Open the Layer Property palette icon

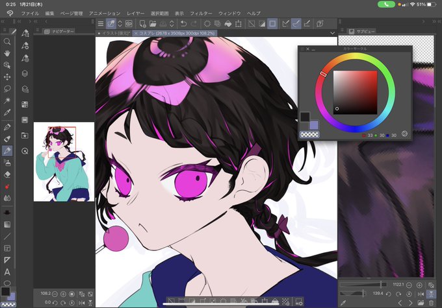25,89
